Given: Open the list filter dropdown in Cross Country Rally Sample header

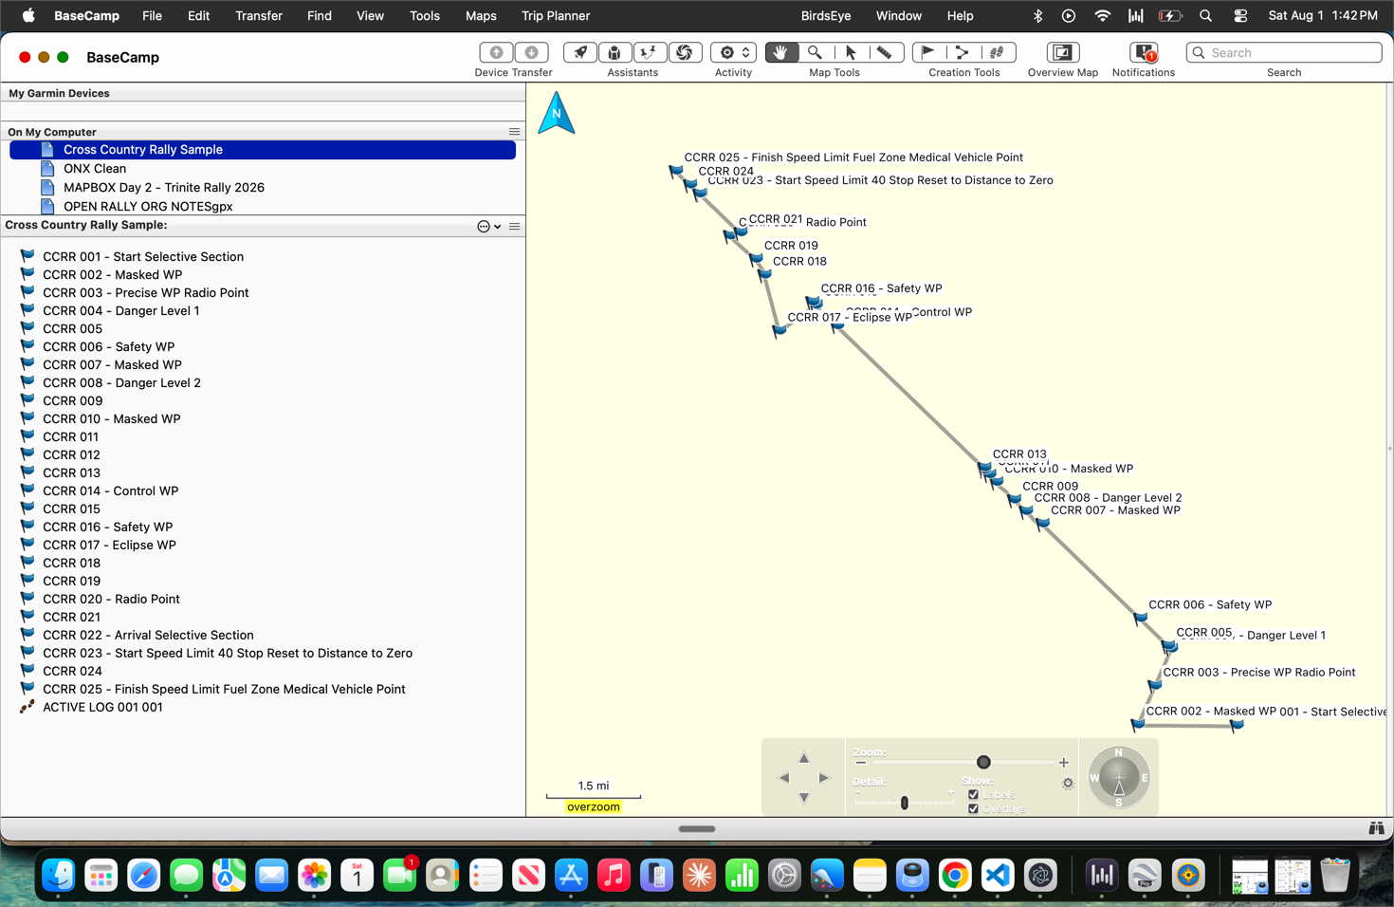Looking at the screenshot, I should (x=489, y=227).
